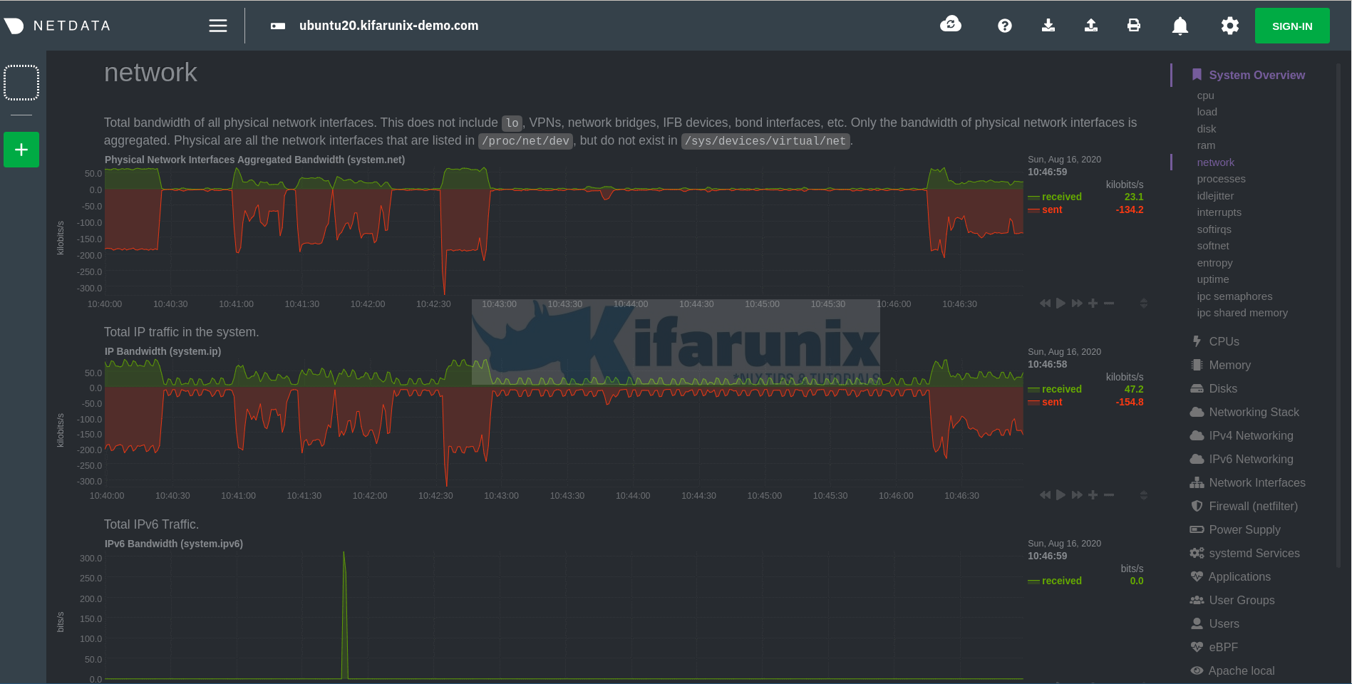The width and height of the screenshot is (1352, 684).
Task: Open the hamburger menu in header
Action: pos(217,26)
